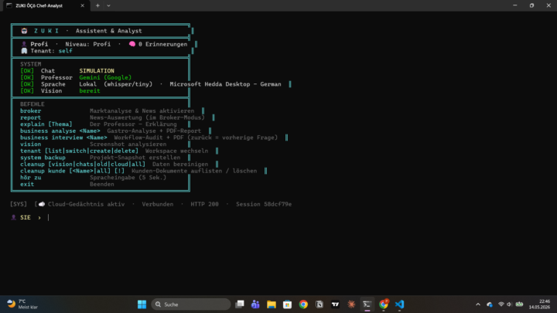Click the "Verbunden" status text
The height and width of the screenshot is (313, 557).
click(x=158, y=204)
